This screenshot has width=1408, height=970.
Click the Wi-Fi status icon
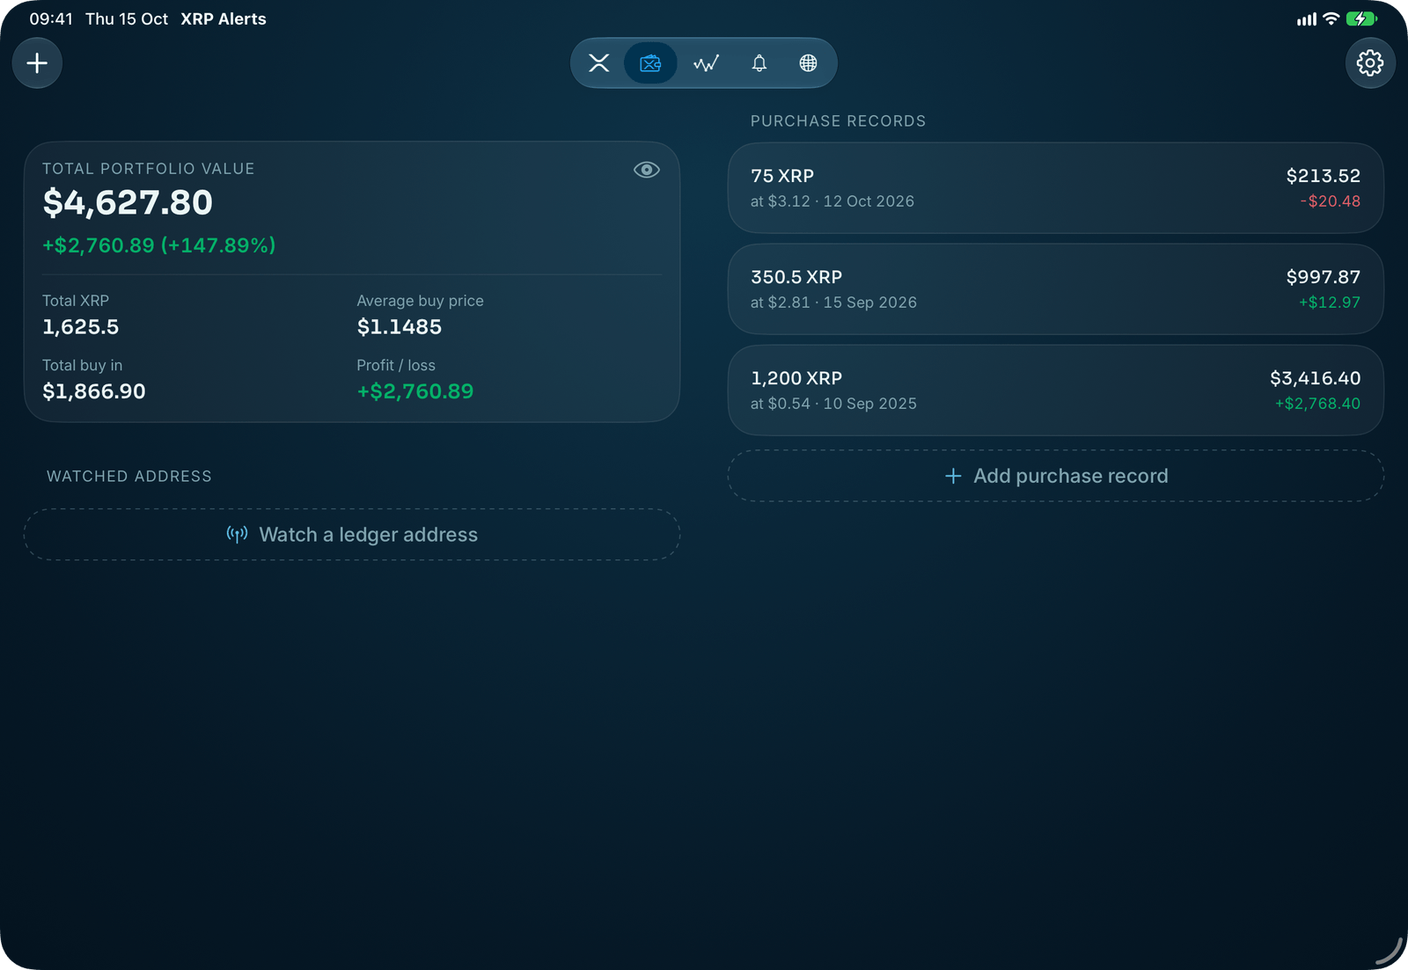pos(1331,18)
